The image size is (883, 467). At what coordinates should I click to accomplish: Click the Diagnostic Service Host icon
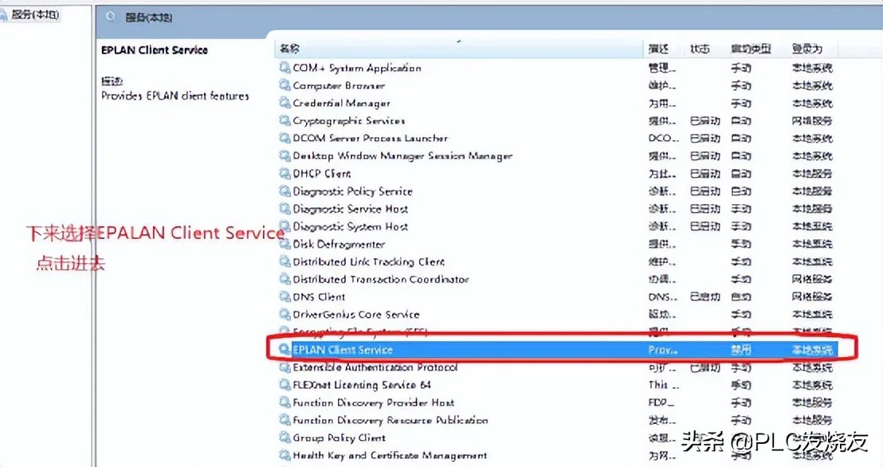click(x=285, y=209)
